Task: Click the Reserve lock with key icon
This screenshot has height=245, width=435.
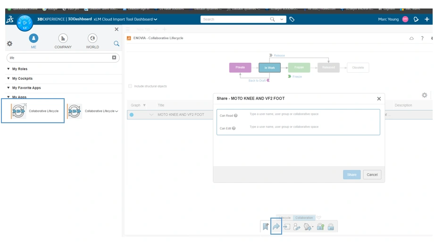Action: click(320, 227)
